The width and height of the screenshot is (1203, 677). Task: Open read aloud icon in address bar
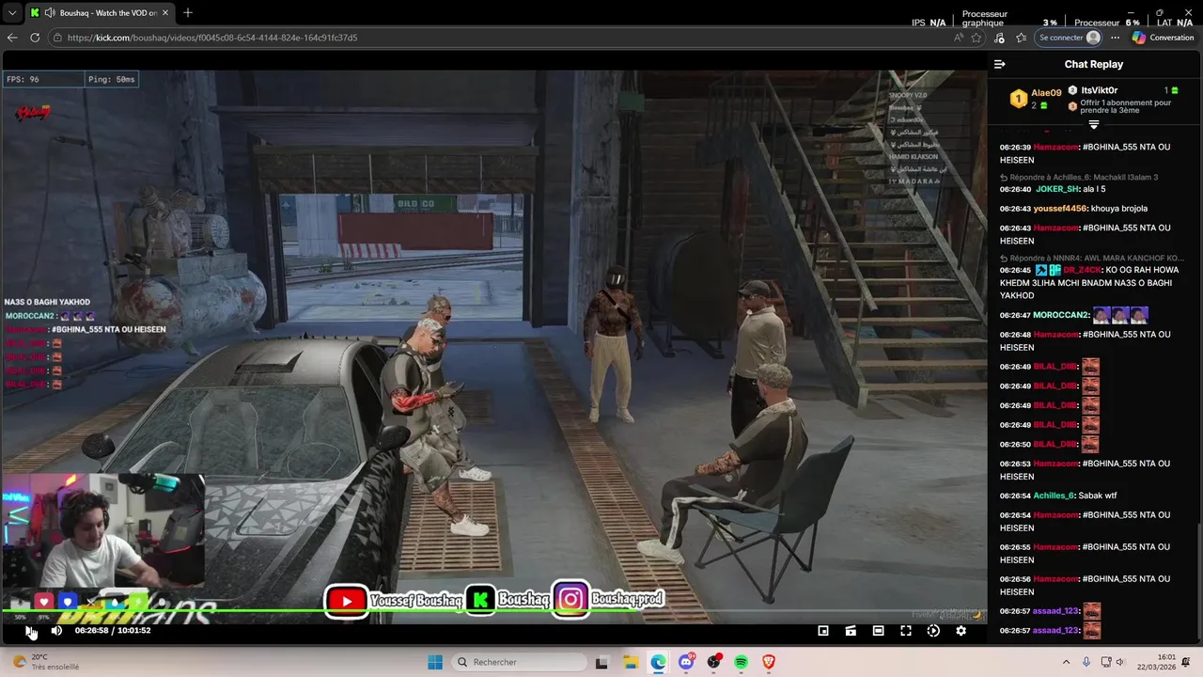(x=958, y=38)
